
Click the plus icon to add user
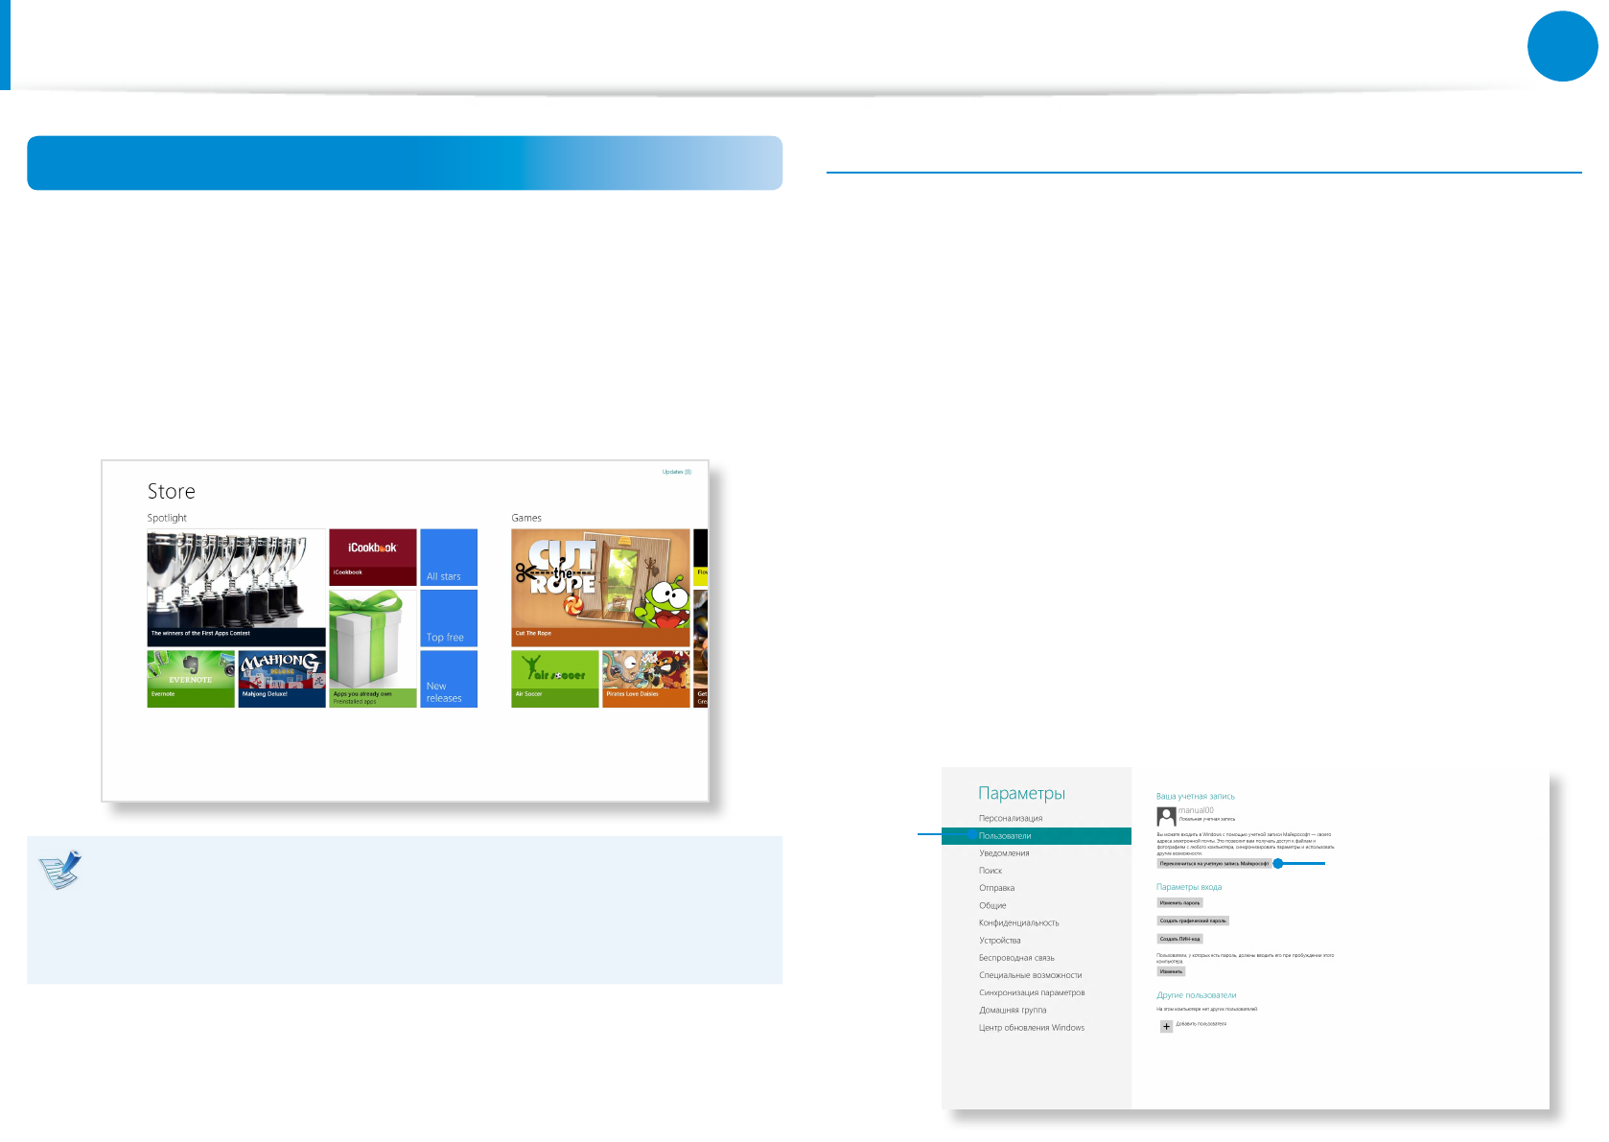pyautogui.click(x=1166, y=1026)
